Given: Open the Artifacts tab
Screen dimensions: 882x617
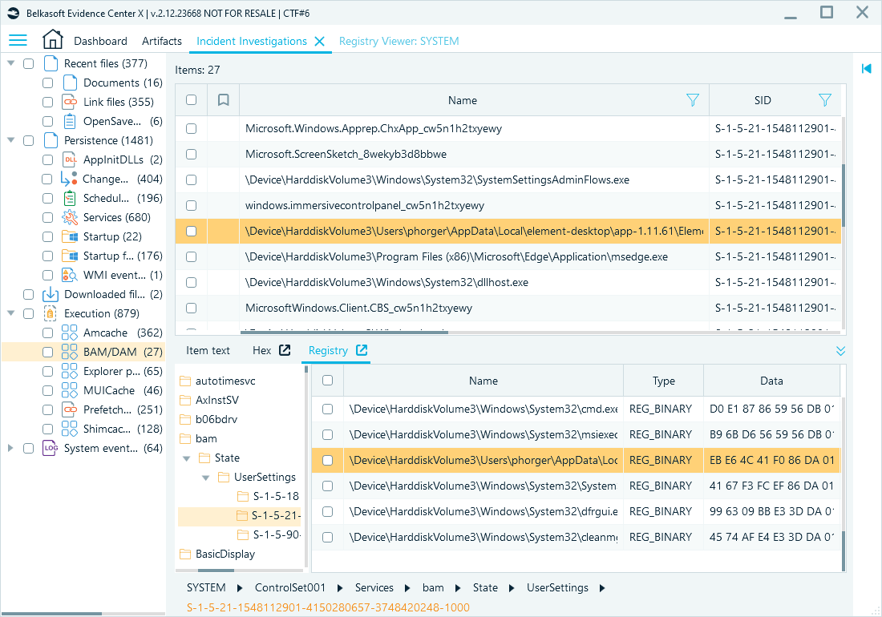Looking at the screenshot, I should 162,41.
